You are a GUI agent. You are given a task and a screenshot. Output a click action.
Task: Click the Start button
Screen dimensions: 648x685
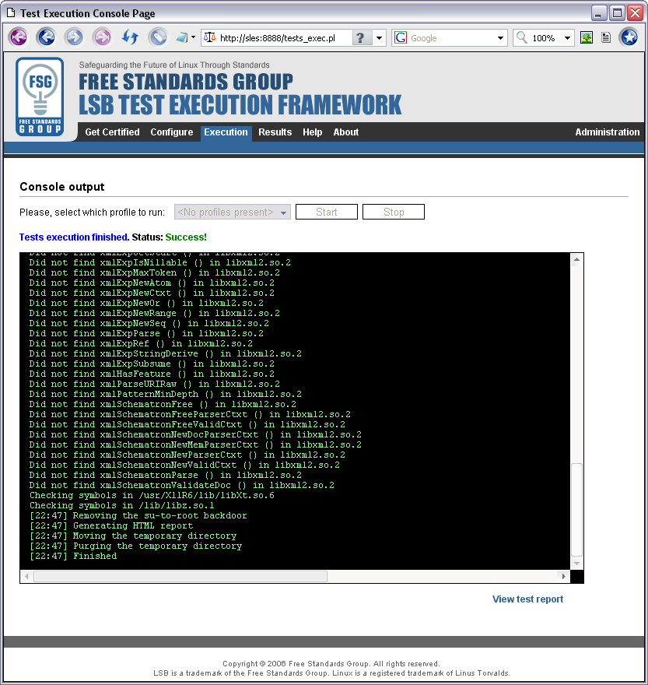(327, 212)
